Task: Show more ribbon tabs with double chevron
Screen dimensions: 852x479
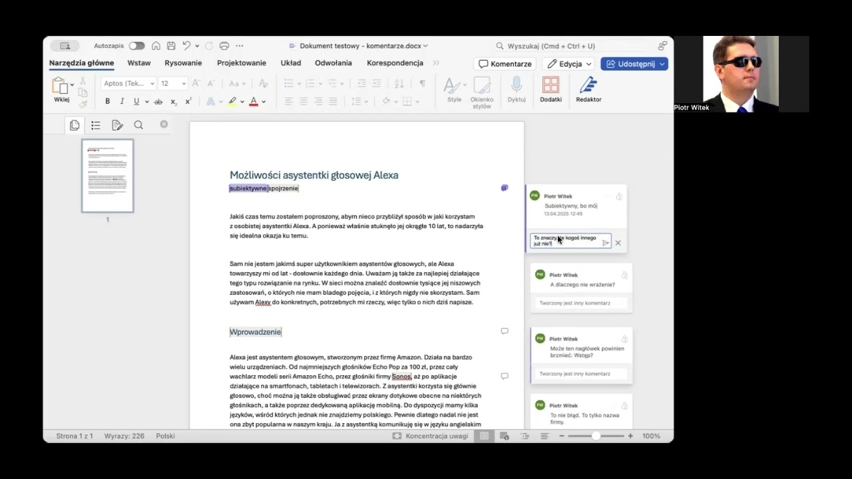Action: point(436,63)
